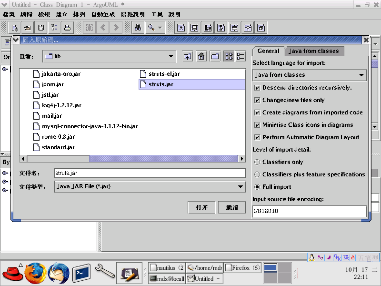Click the Print toolbar icon
The height and width of the screenshot is (286, 381).
67,28
